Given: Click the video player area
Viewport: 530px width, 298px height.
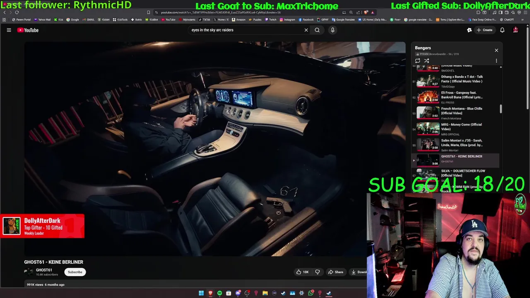Looking at the screenshot, I should [x=215, y=149].
